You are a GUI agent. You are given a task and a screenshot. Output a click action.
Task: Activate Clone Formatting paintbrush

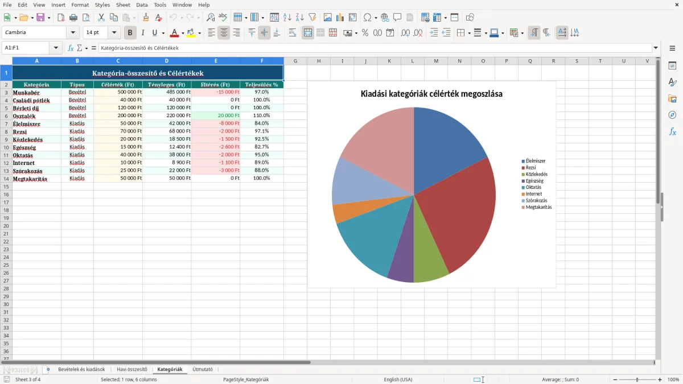coord(146,18)
